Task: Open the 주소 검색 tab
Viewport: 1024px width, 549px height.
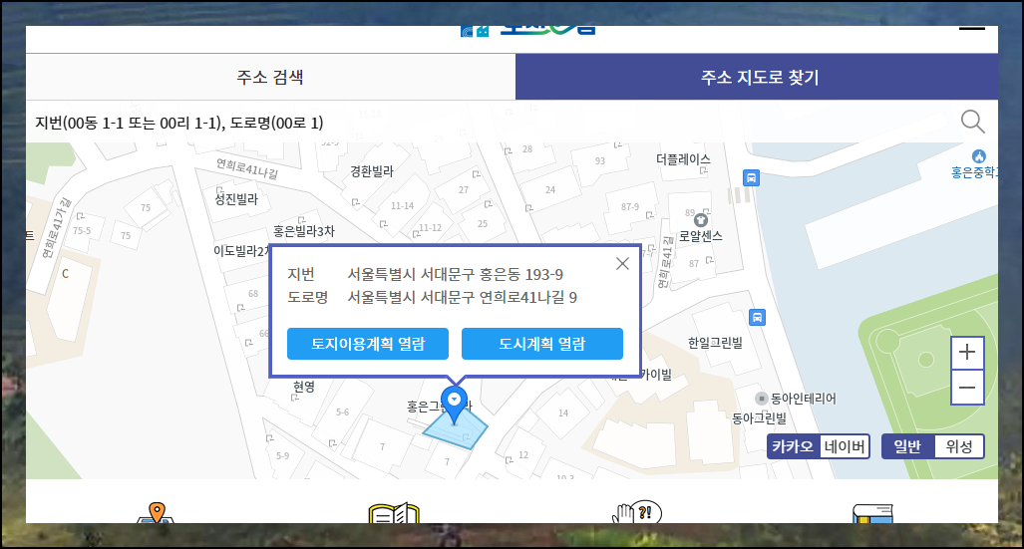Action: coord(270,77)
